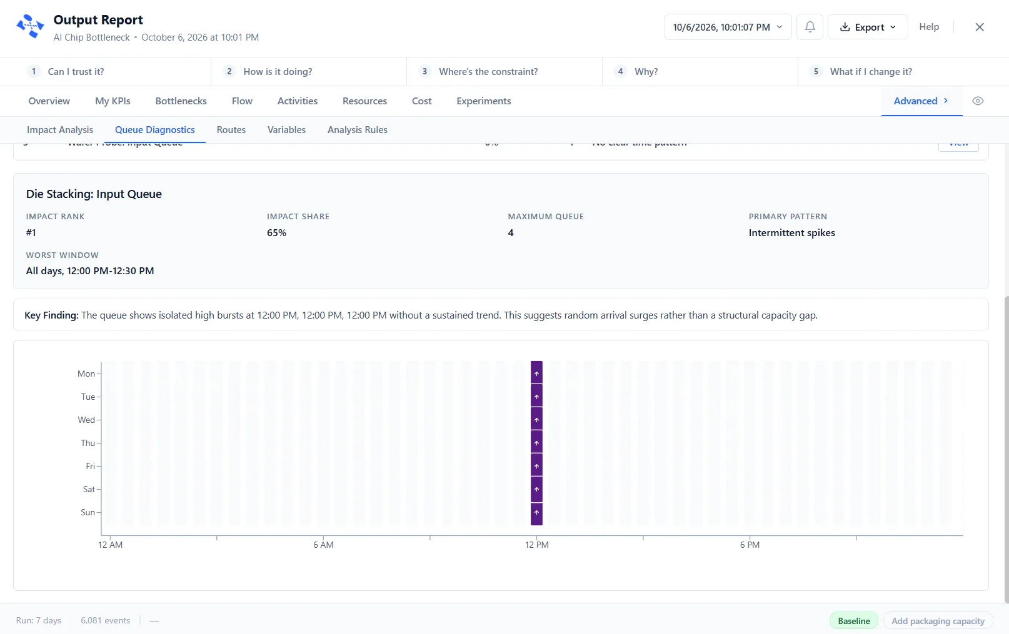This screenshot has width=1009, height=634.
Task: Switch to the Bottlenecks tab
Action: coord(181,101)
